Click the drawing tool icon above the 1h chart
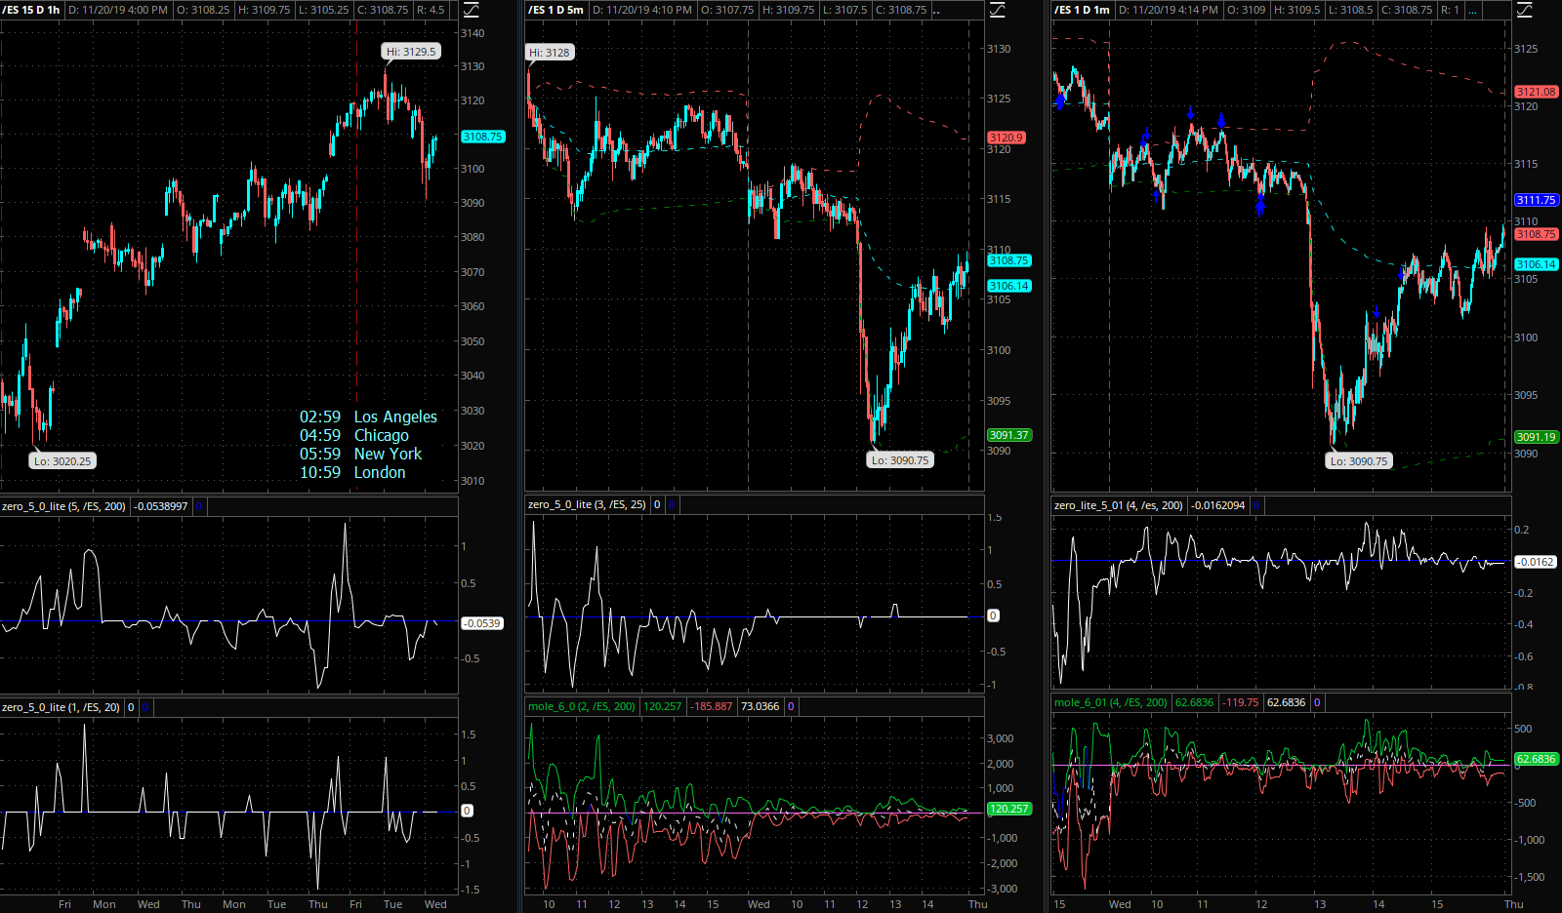 point(472,10)
